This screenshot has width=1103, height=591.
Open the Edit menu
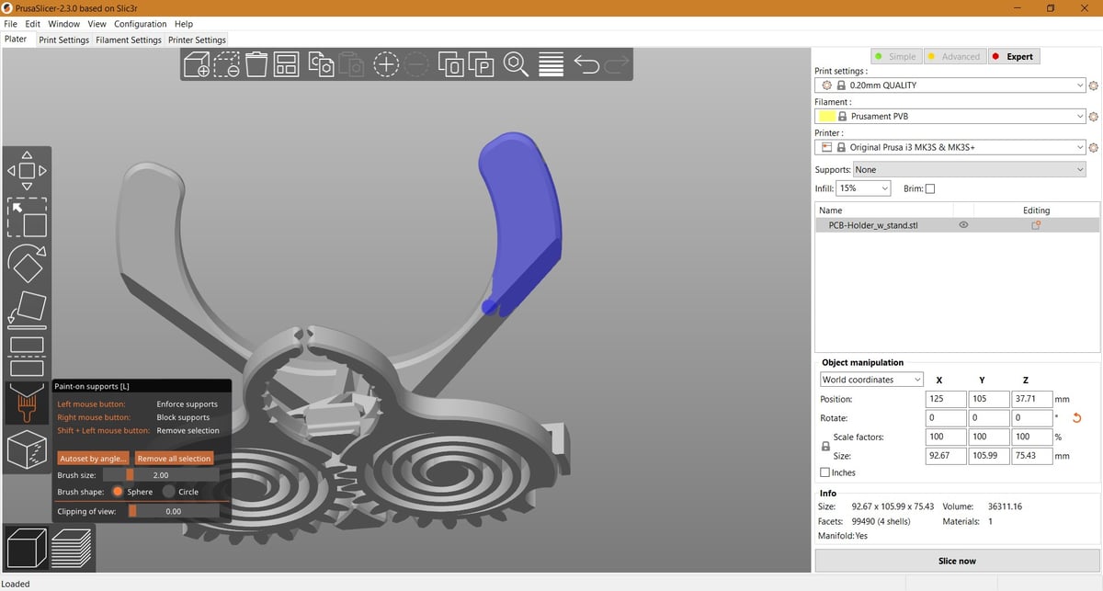[33, 24]
